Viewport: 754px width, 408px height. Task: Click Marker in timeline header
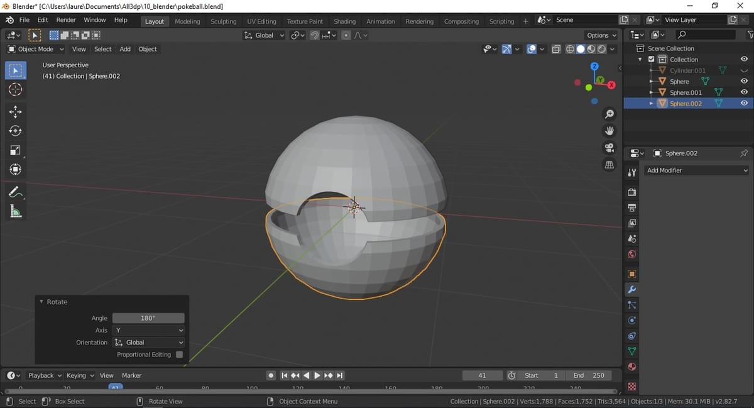tap(131, 375)
